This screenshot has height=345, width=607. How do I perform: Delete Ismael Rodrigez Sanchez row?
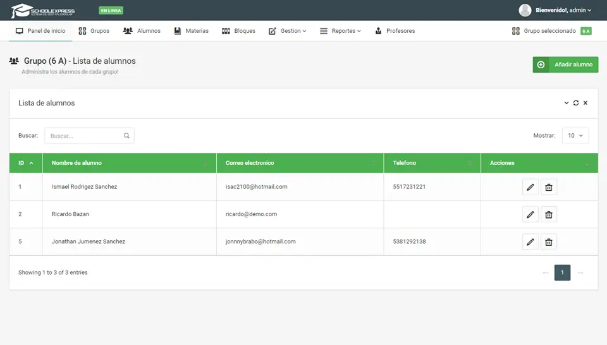pyautogui.click(x=549, y=187)
